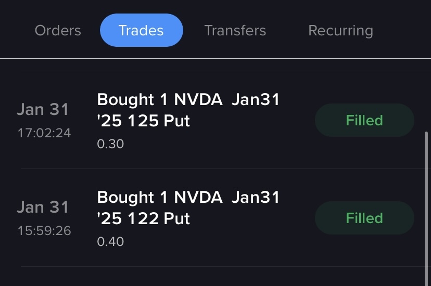The width and height of the screenshot is (431, 286).
Task: Click the 17:02:24 trade timestamp
Action: (44, 133)
